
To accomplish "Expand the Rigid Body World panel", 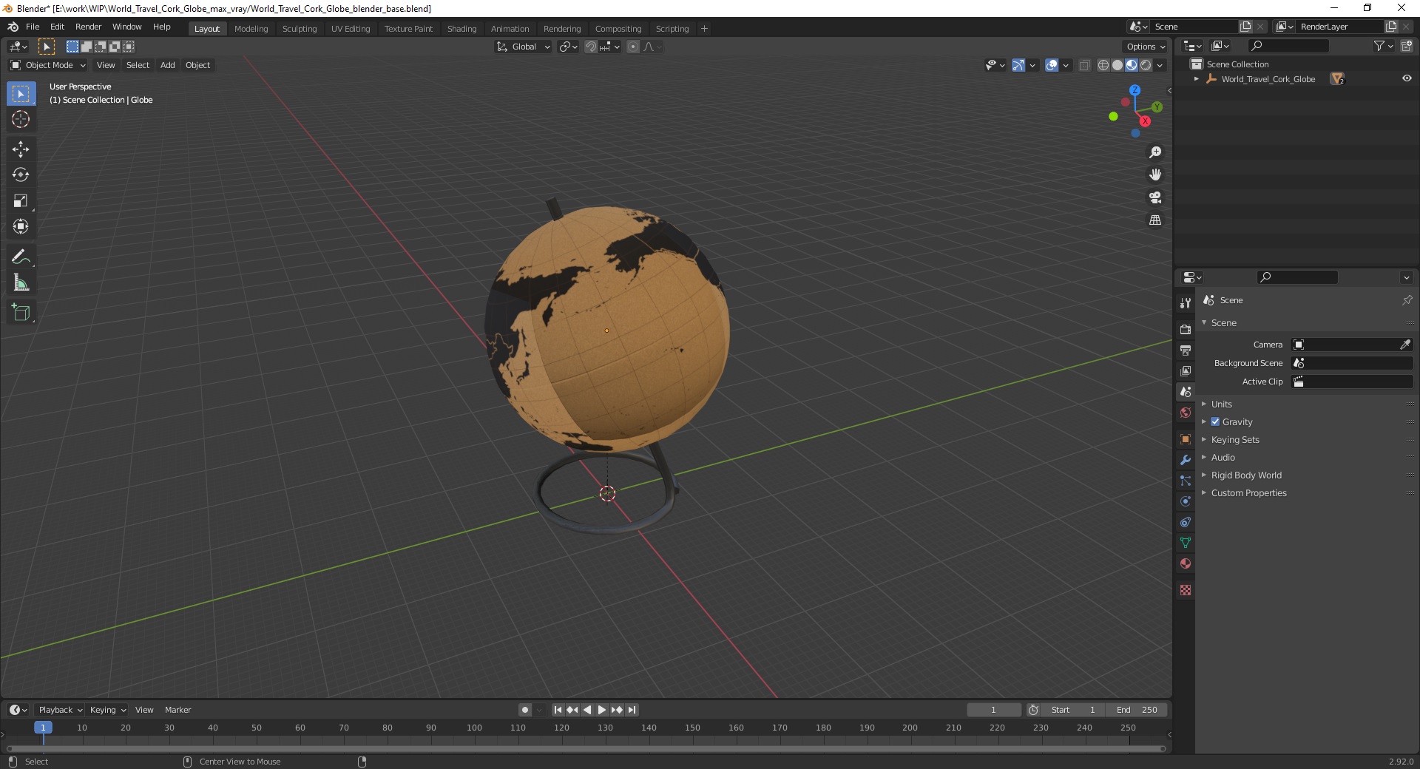I will (1246, 475).
